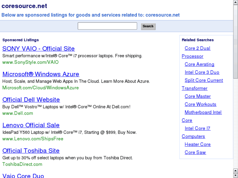Click 'Get up to 30% off' Toshiba text

tap(67, 158)
